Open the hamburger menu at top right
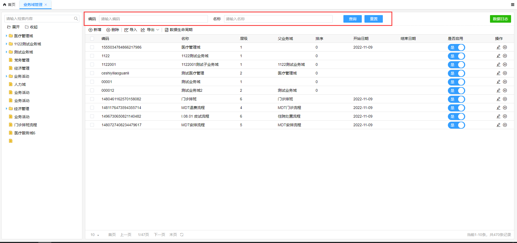This screenshot has width=517, height=243. (512, 5)
